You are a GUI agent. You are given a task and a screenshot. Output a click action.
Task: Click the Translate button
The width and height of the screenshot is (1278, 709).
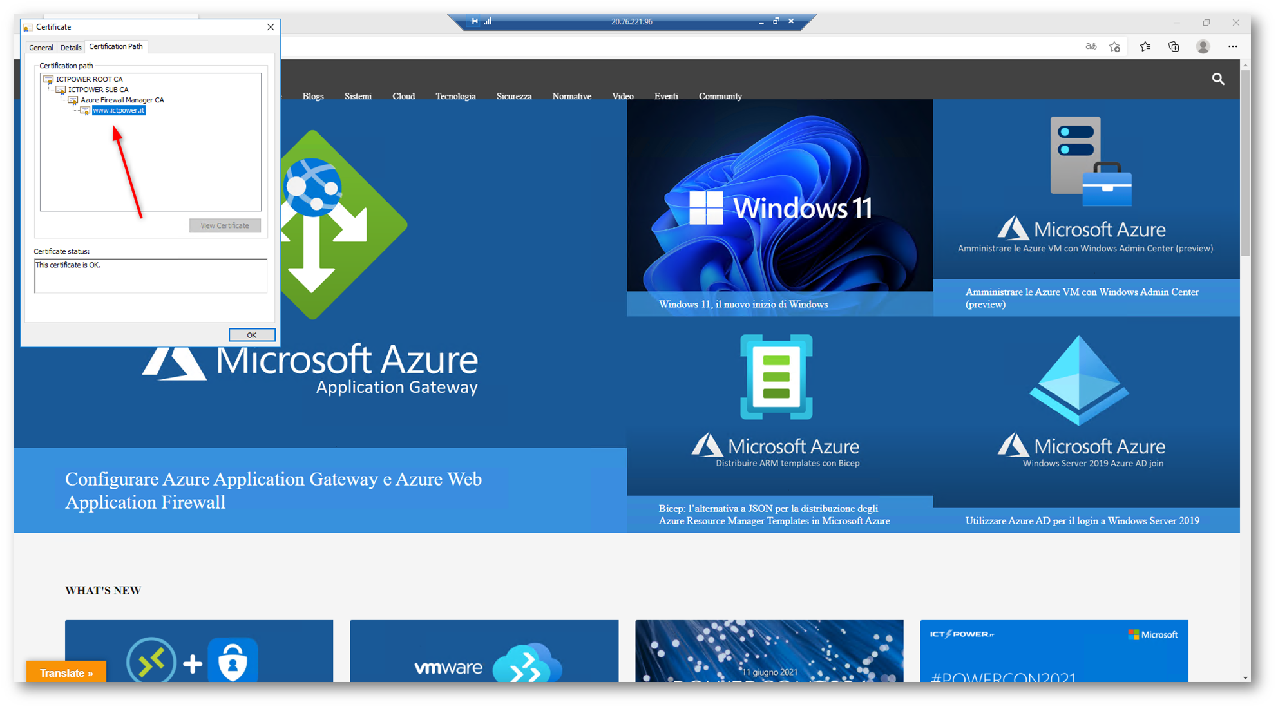click(66, 672)
